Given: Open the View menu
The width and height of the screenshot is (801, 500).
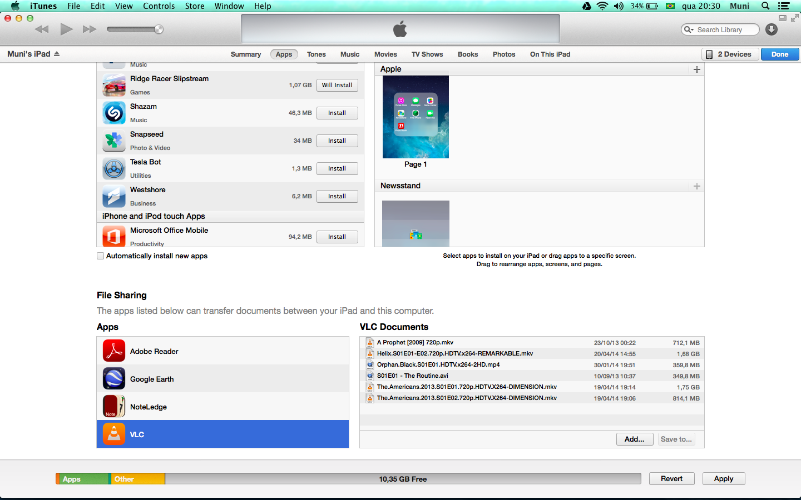Looking at the screenshot, I should pos(123,6).
